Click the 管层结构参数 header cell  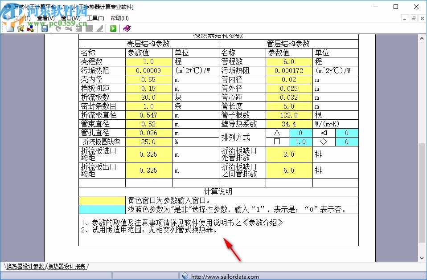point(289,44)
